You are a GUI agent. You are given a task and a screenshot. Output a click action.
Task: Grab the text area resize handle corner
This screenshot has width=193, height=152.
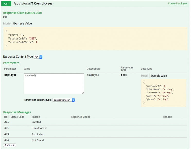pos(83,93)
